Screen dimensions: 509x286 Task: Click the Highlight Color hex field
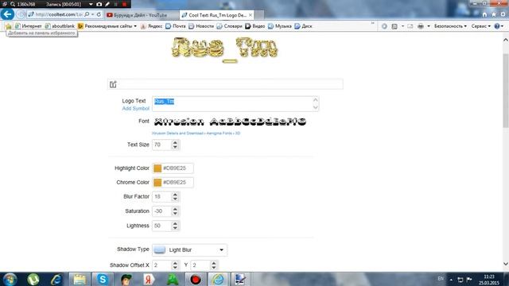(177, 168)
